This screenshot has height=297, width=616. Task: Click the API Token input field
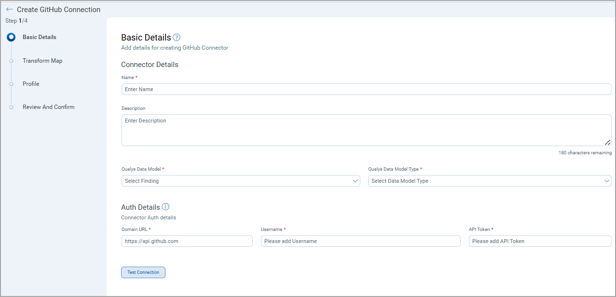click(x=540, y=241)
